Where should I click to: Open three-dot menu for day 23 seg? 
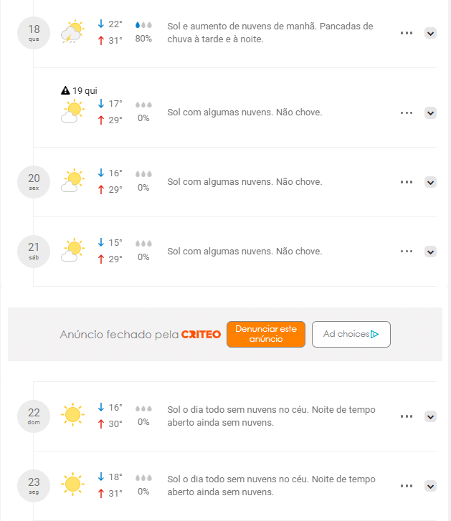tap(407, 486)
